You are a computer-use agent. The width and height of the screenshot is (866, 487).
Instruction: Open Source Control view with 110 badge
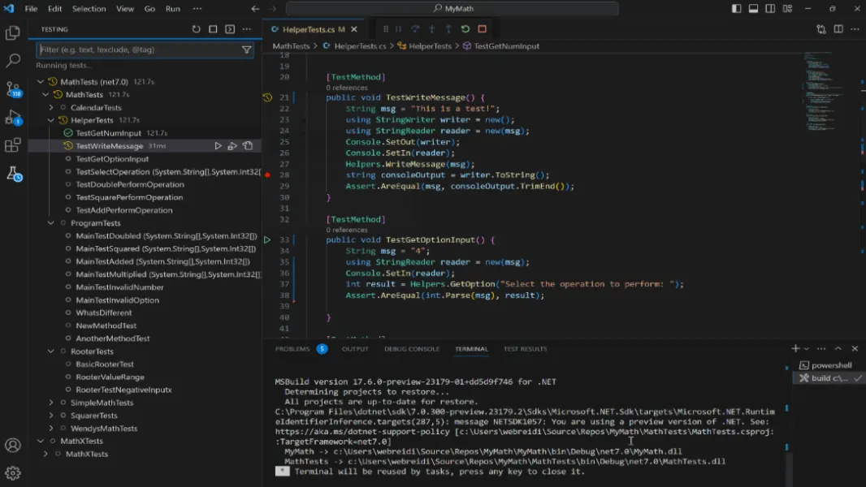pyautogui.click(x=13, y=88)
